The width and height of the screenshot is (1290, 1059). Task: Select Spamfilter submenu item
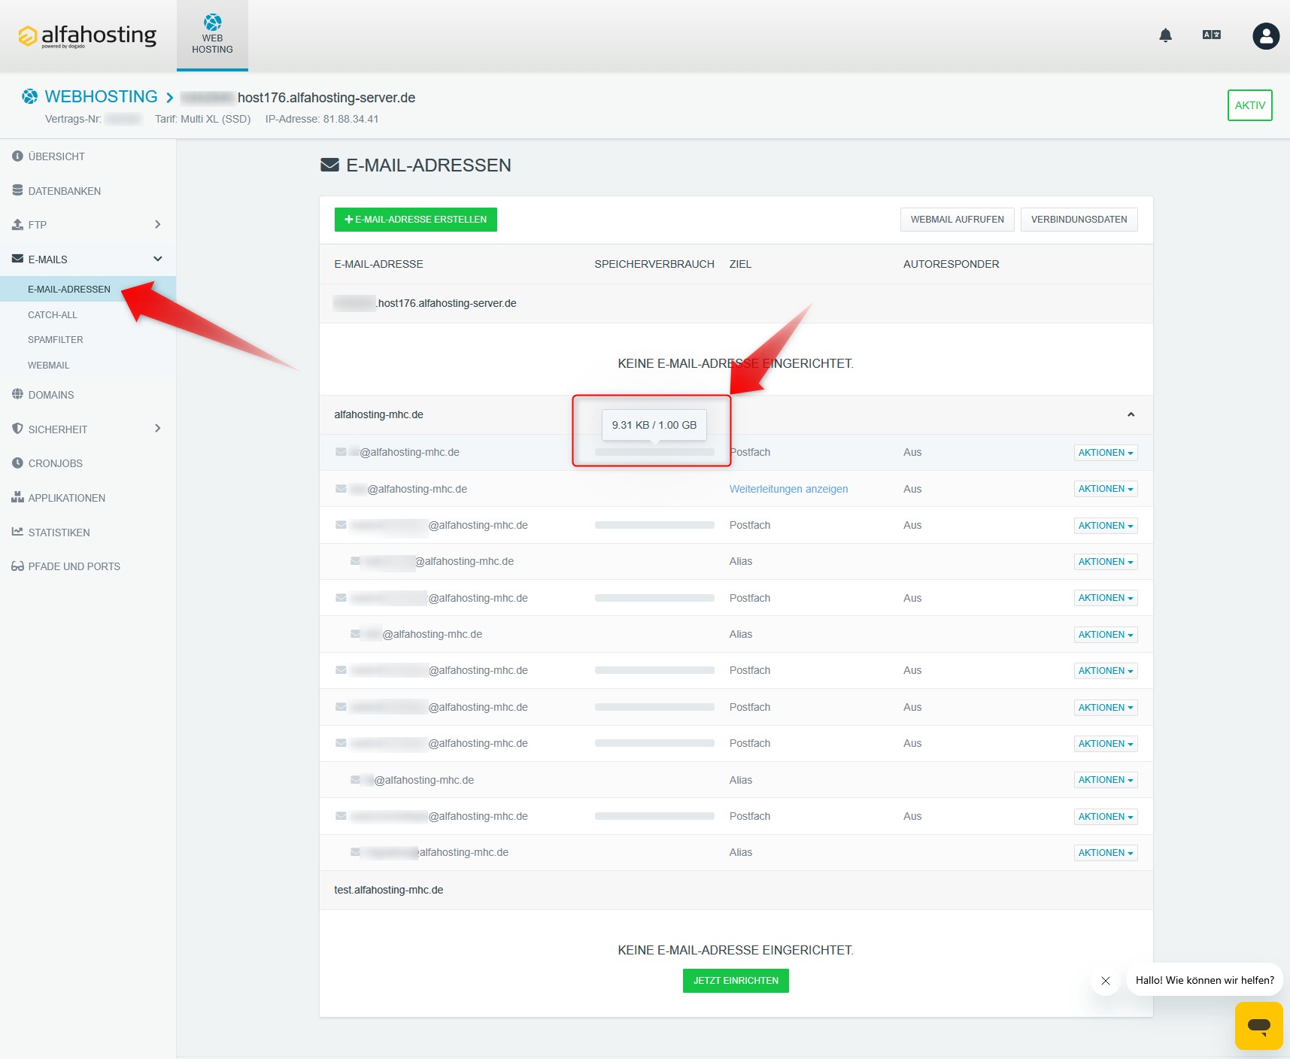[x=56, y=340]
